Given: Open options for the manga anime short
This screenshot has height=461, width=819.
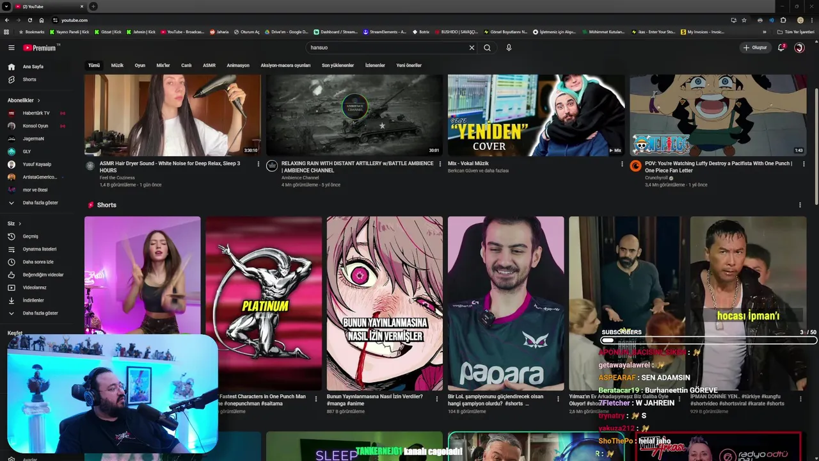Looking at the screenshot, I should click(x=437, y=398).
